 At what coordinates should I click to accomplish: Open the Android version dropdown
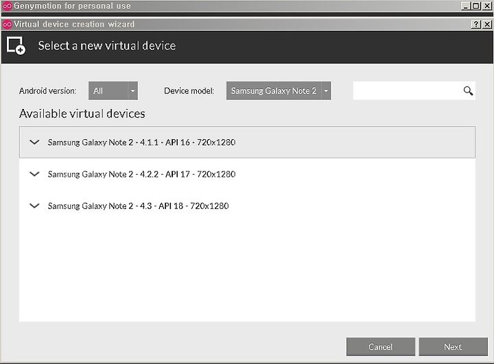[113, 90]
